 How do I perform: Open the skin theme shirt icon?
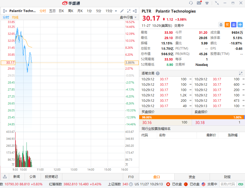point(207,3)
